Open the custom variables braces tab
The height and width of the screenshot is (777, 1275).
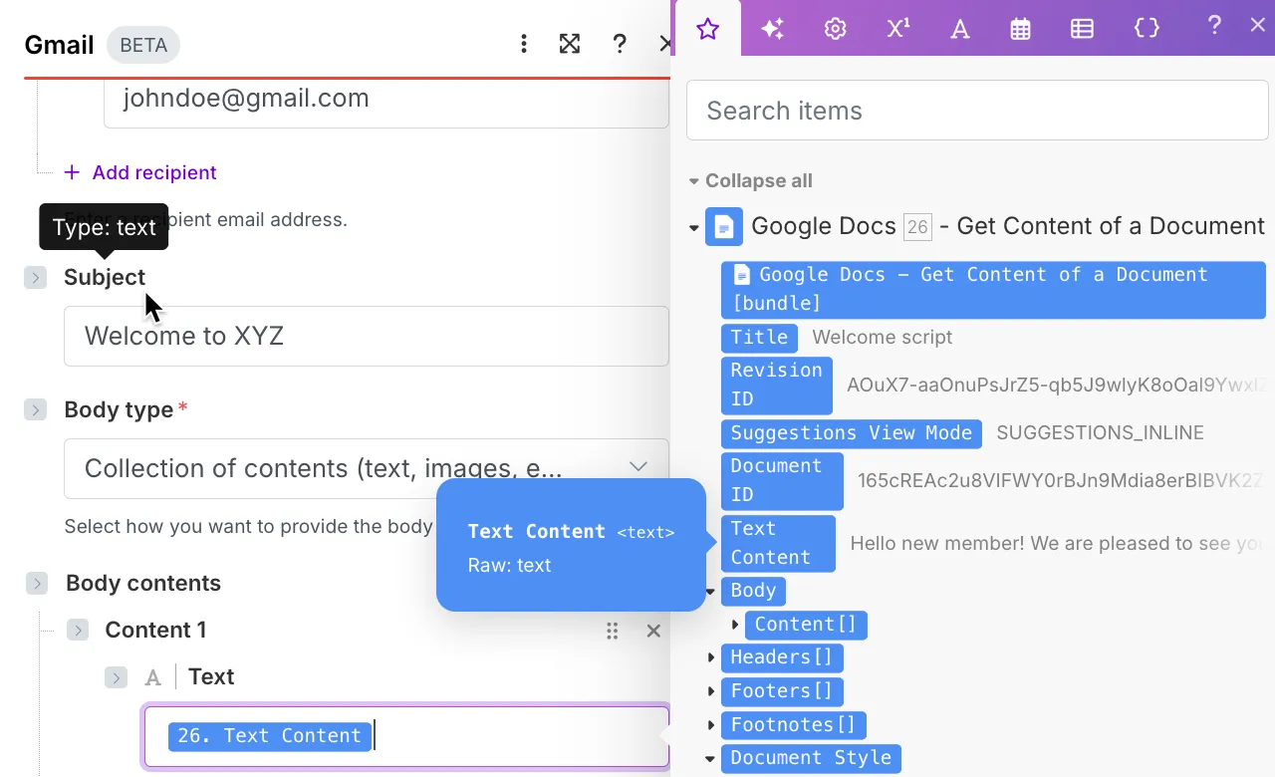[x=1147, y=29]
